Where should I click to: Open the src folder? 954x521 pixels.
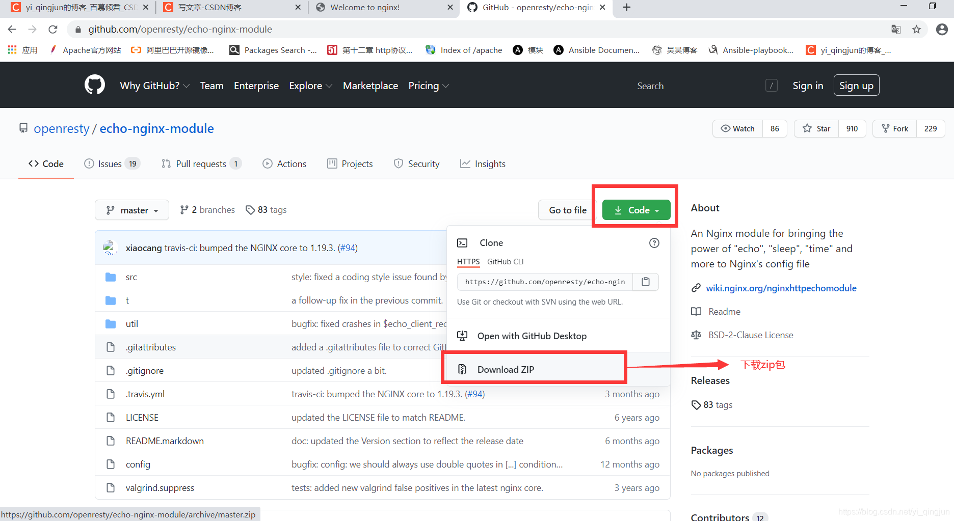click(131, 277)
